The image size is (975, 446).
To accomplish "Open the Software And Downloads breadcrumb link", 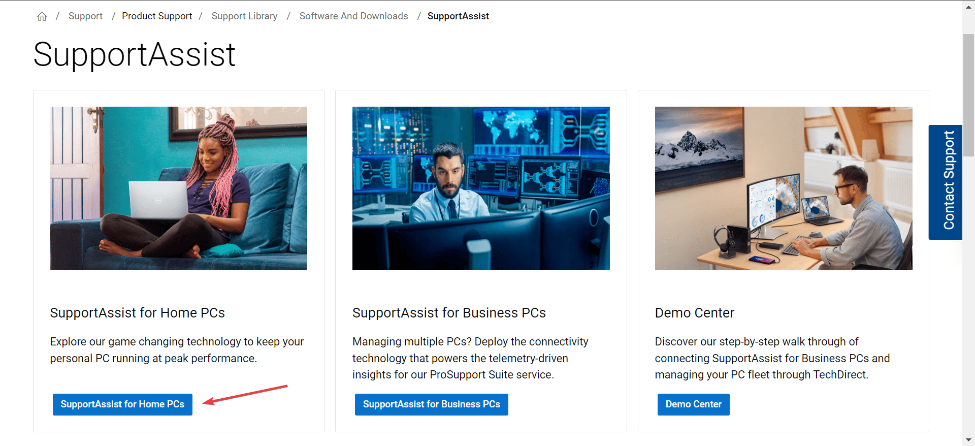I will click(x=353, y=16).
